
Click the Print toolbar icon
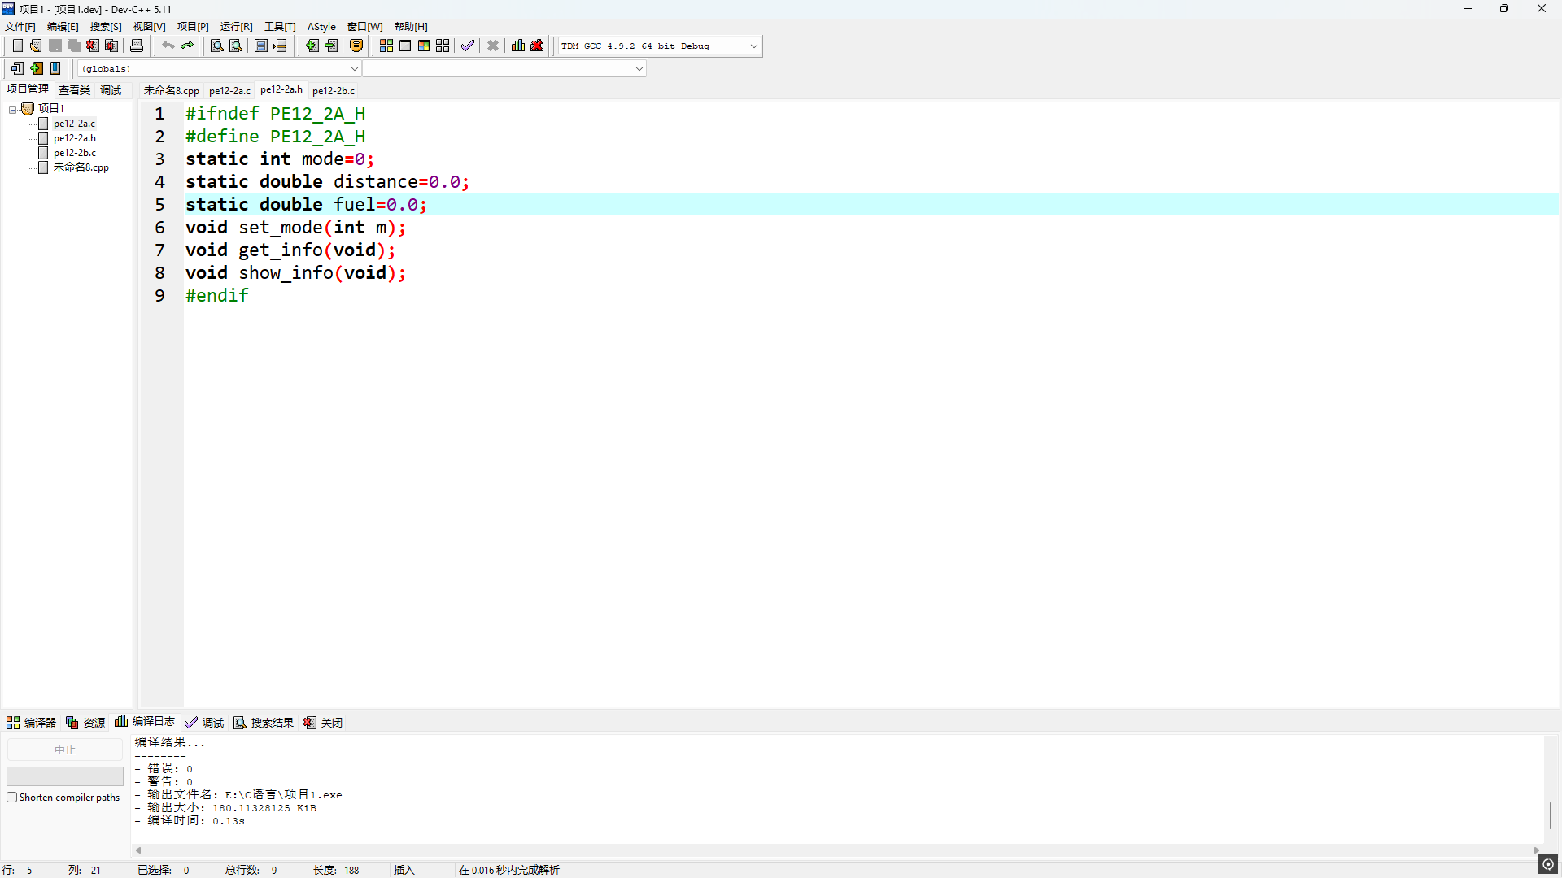137,46
